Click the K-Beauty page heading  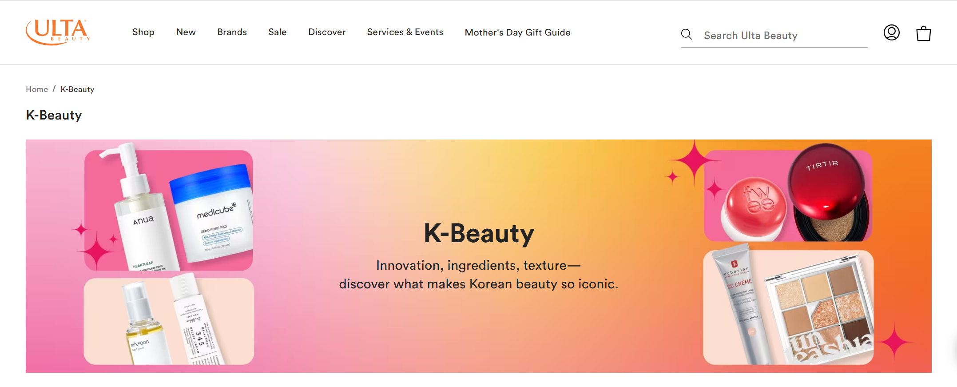(54, 115)
